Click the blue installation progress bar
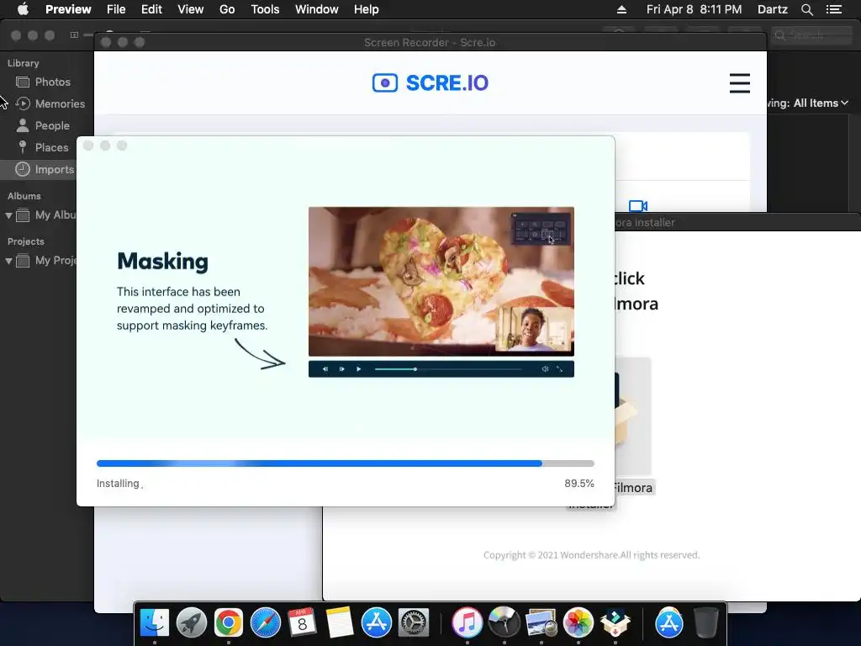The width and height of the screenshot is (861, 646). [x=346, y=463]
